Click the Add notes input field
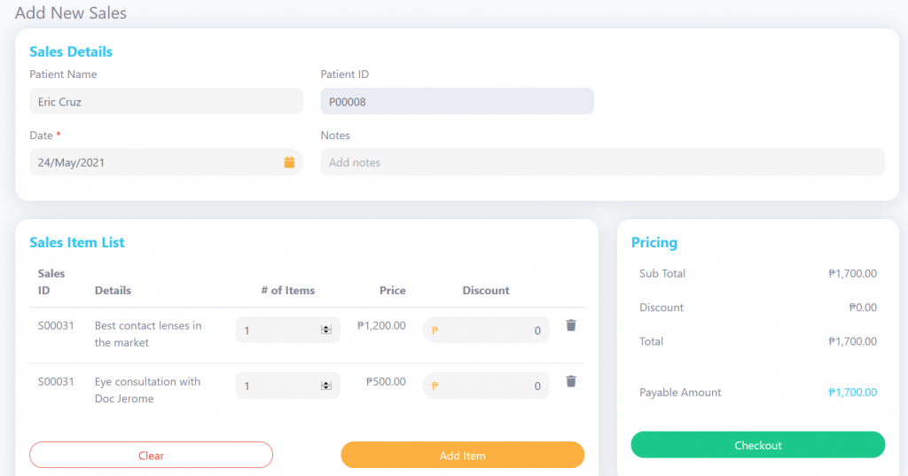The image size is (908, 476). point(602,162)
